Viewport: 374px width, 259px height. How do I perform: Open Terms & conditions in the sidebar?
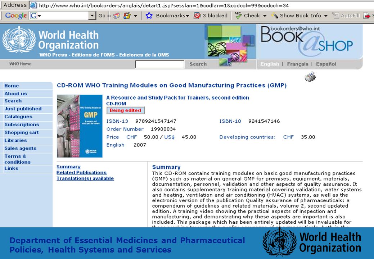[x=17, y=159]
